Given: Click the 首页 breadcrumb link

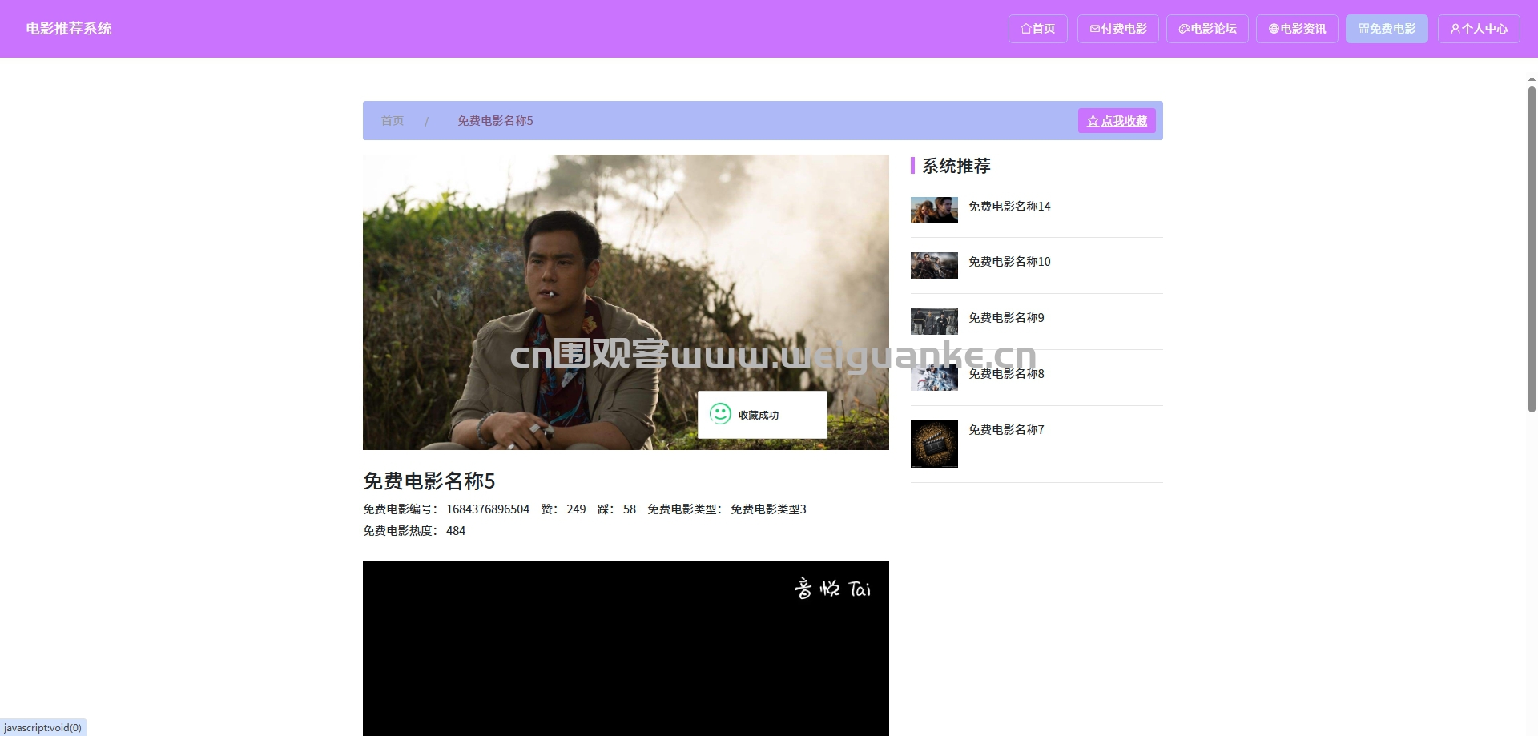Looking at the screenshot, I should coord(393,121).
